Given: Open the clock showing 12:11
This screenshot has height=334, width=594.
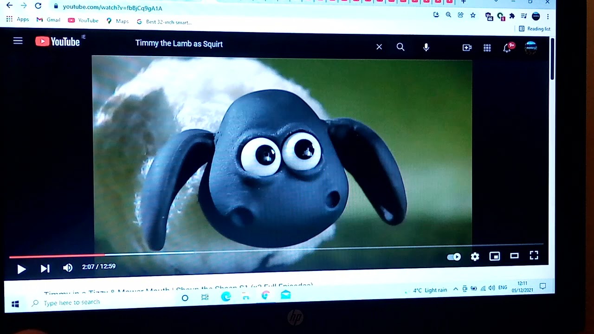Looking at the screenshot, I should pos(523,287).
